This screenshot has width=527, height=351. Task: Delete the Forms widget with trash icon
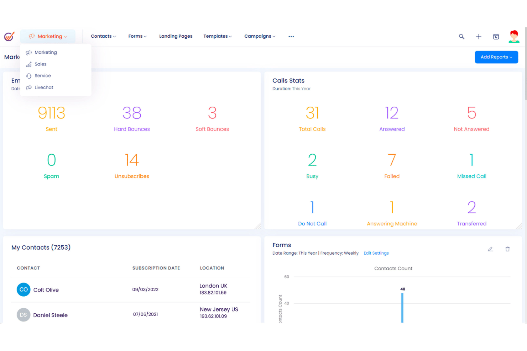pyautogui.click(x=507, y=249)
